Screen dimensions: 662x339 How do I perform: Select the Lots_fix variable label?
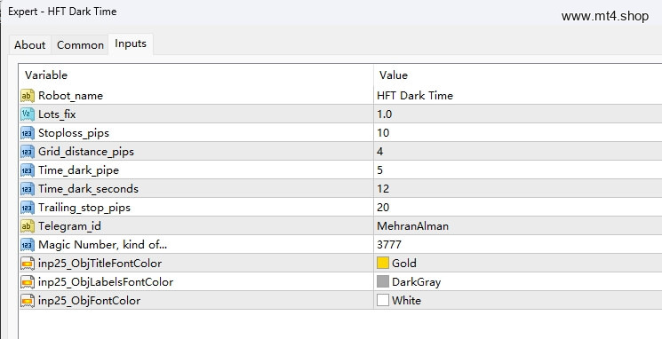(x=57, y=114)
